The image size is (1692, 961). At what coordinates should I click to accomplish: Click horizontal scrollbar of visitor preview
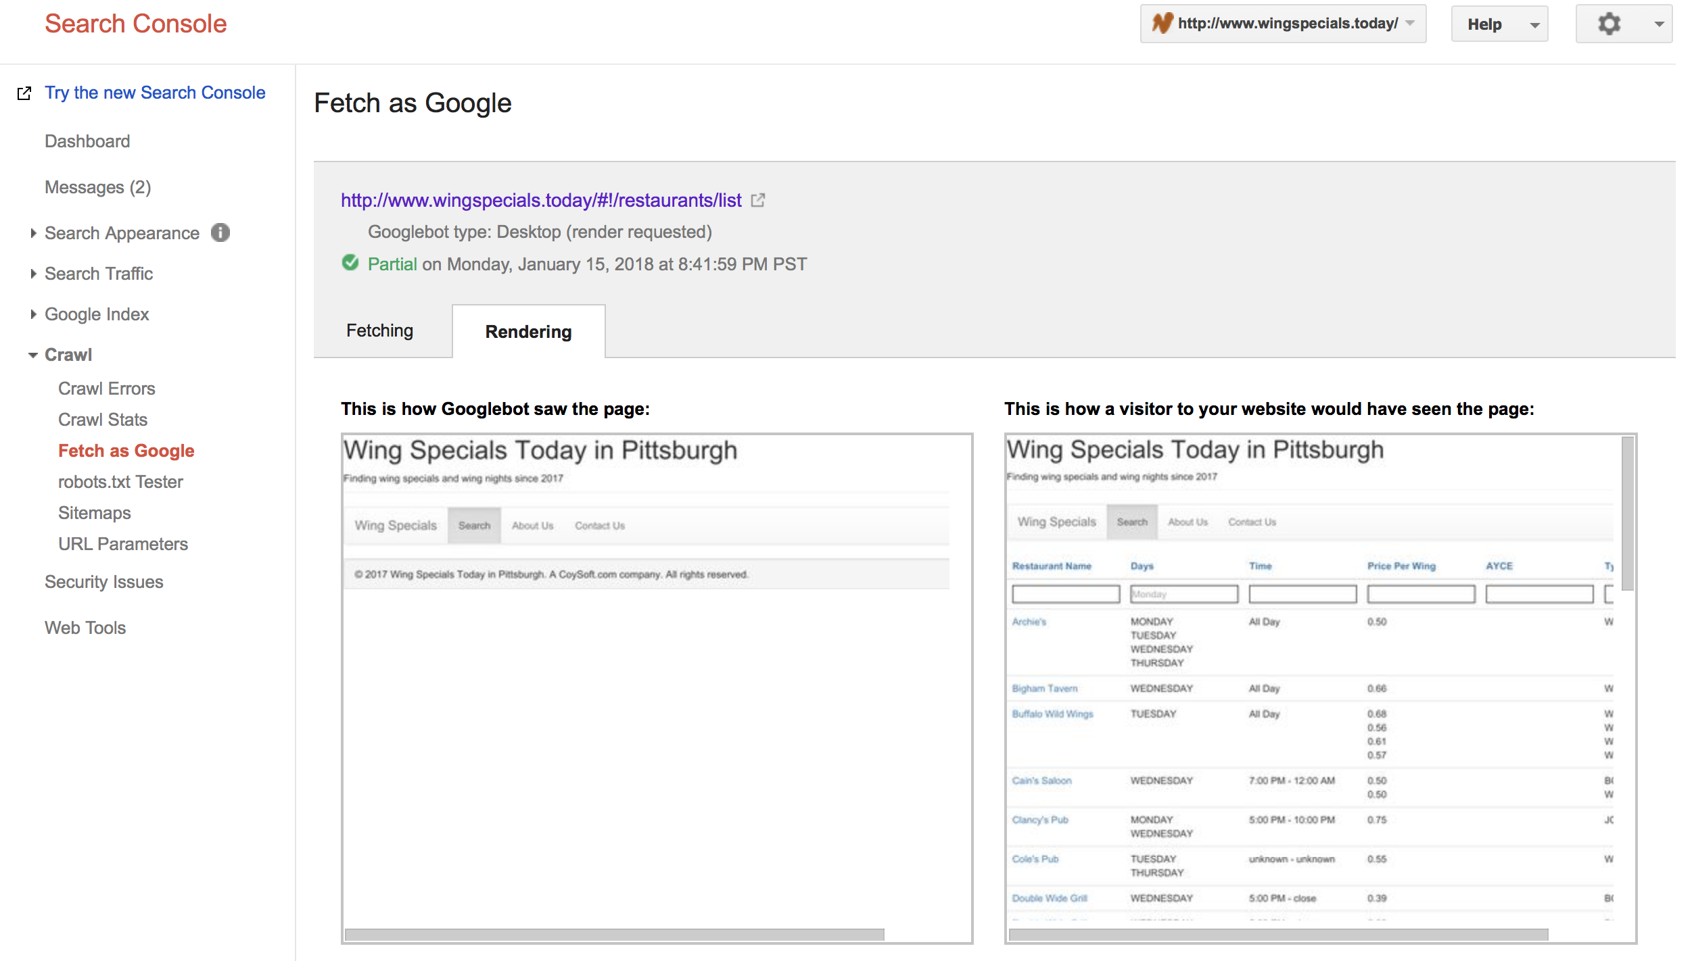click(1278, 935)
